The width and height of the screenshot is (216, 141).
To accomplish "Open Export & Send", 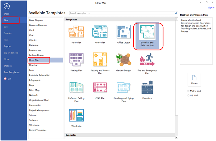I will 11,53.
